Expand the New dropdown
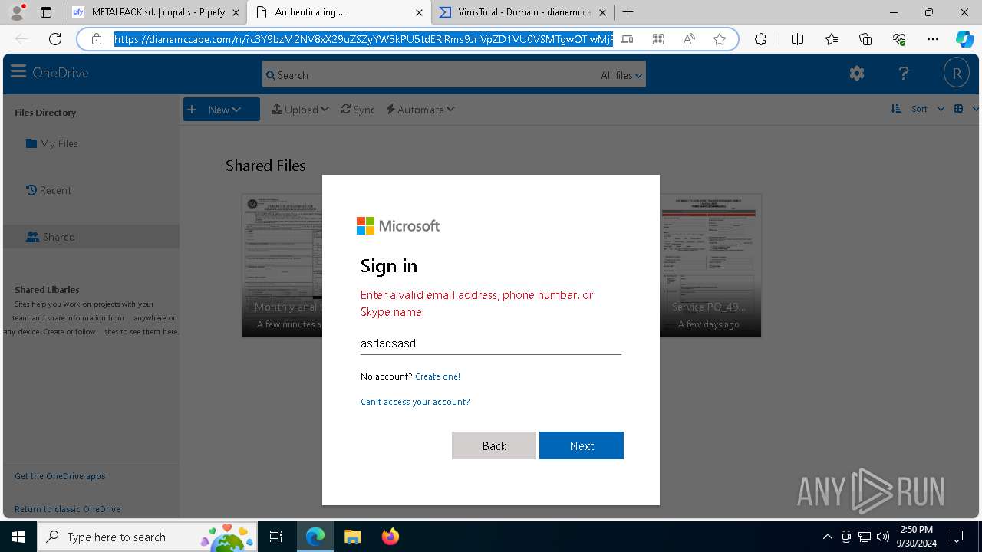 pyautogui.click(x=222, y=110)
